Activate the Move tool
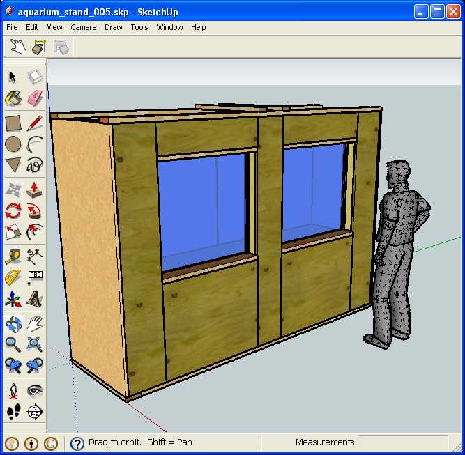 13,190
